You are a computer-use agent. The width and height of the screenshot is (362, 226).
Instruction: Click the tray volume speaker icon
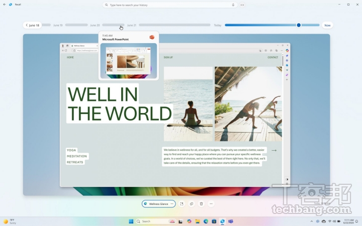[x=334, y=221]
